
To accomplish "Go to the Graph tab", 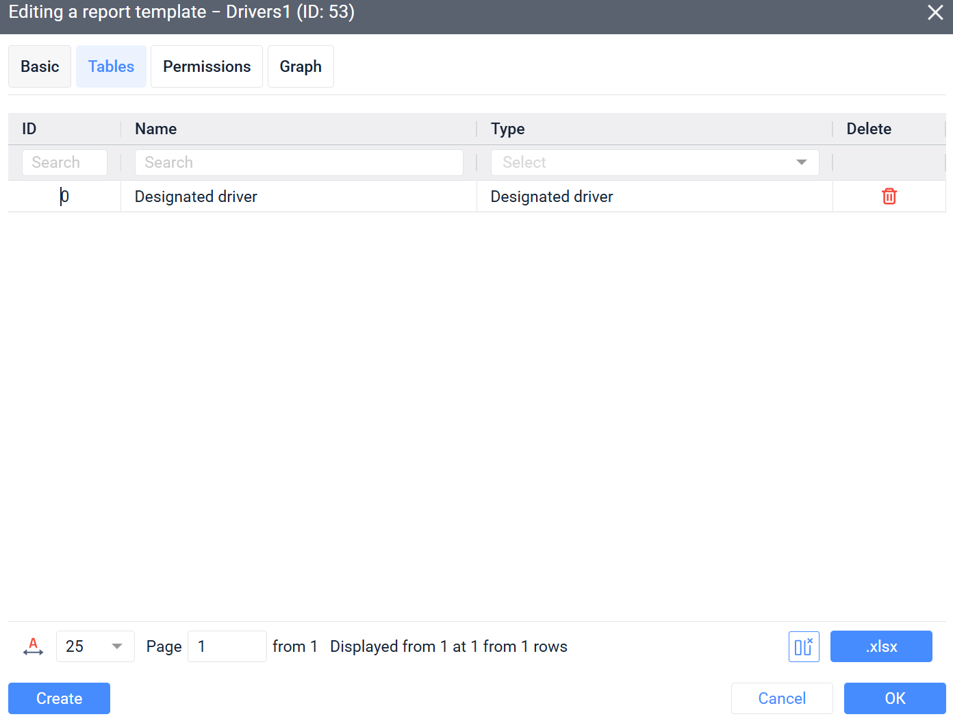I will 301,66.
